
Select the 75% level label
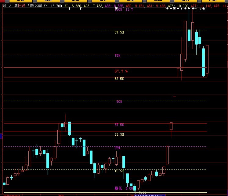(x=118, y=55)
